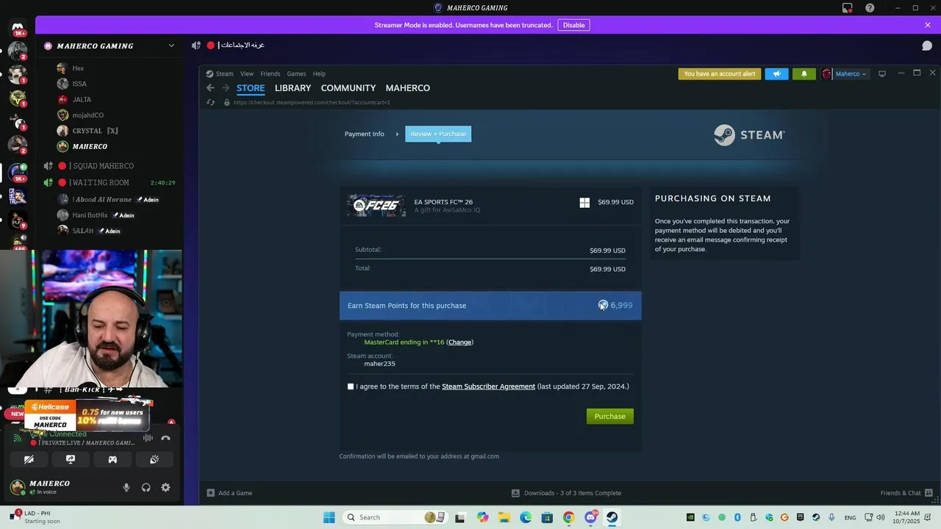Share your screen in Discord

point(71,459)
